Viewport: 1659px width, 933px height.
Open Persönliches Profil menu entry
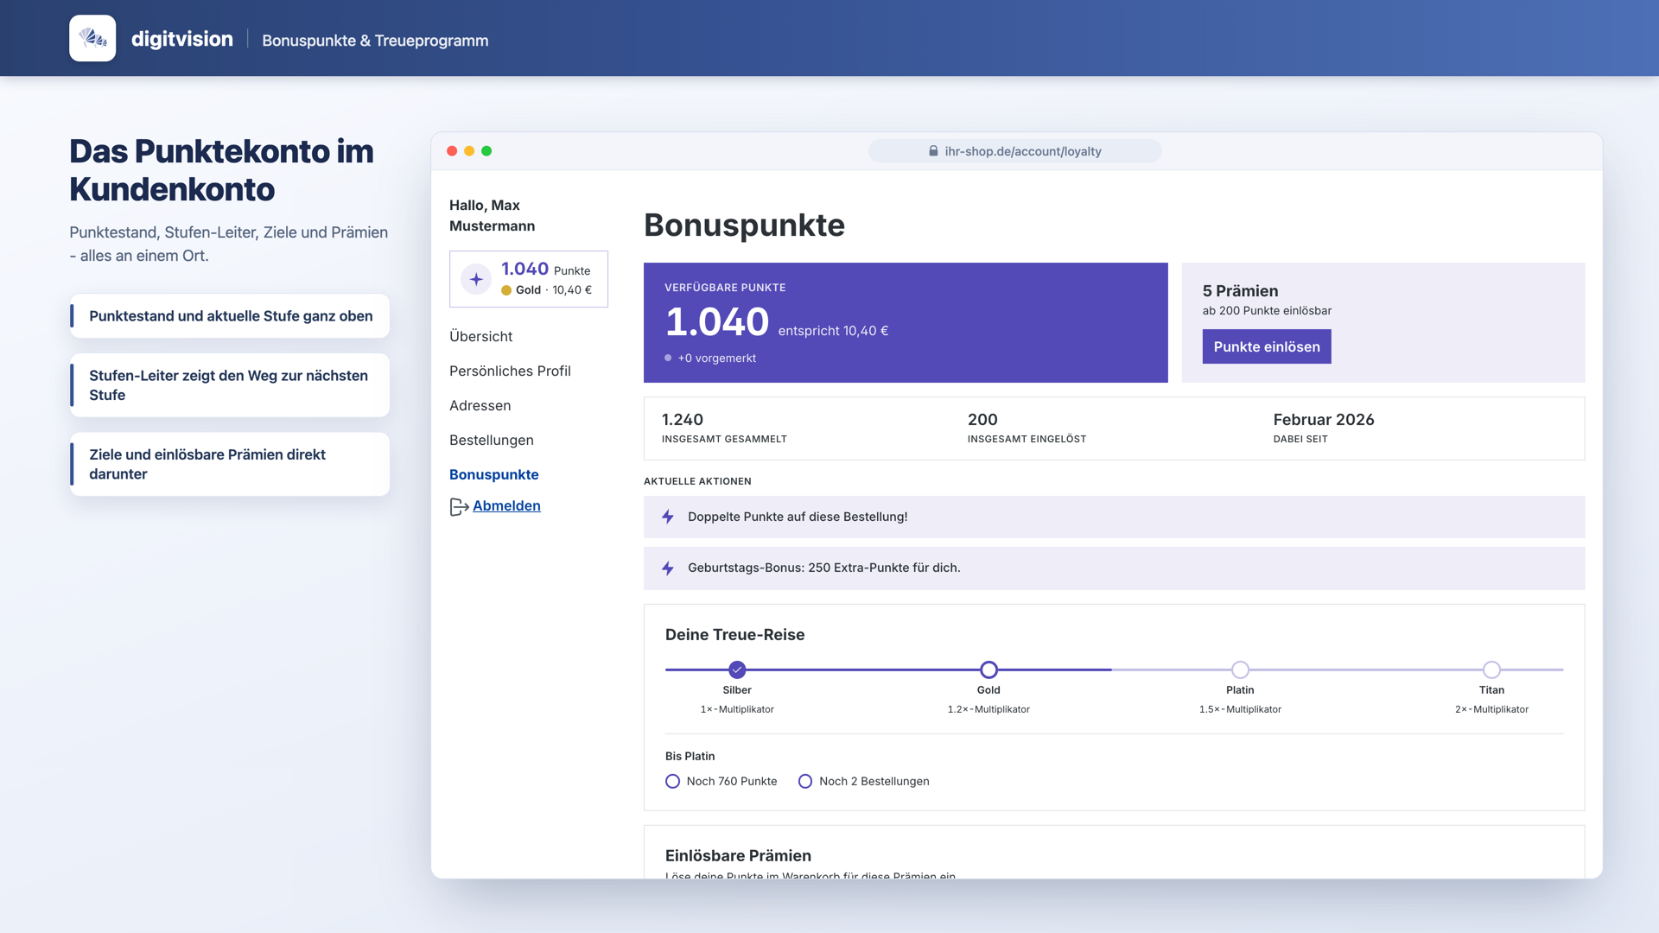click(510, 371)
